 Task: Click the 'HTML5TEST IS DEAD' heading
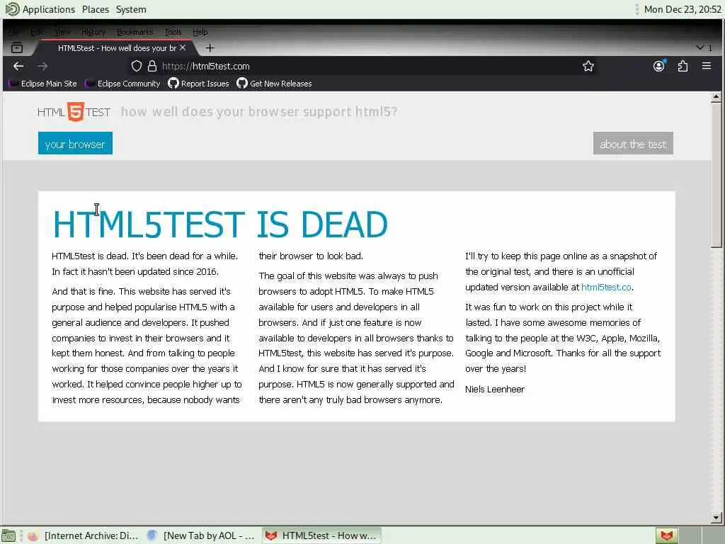221,225
